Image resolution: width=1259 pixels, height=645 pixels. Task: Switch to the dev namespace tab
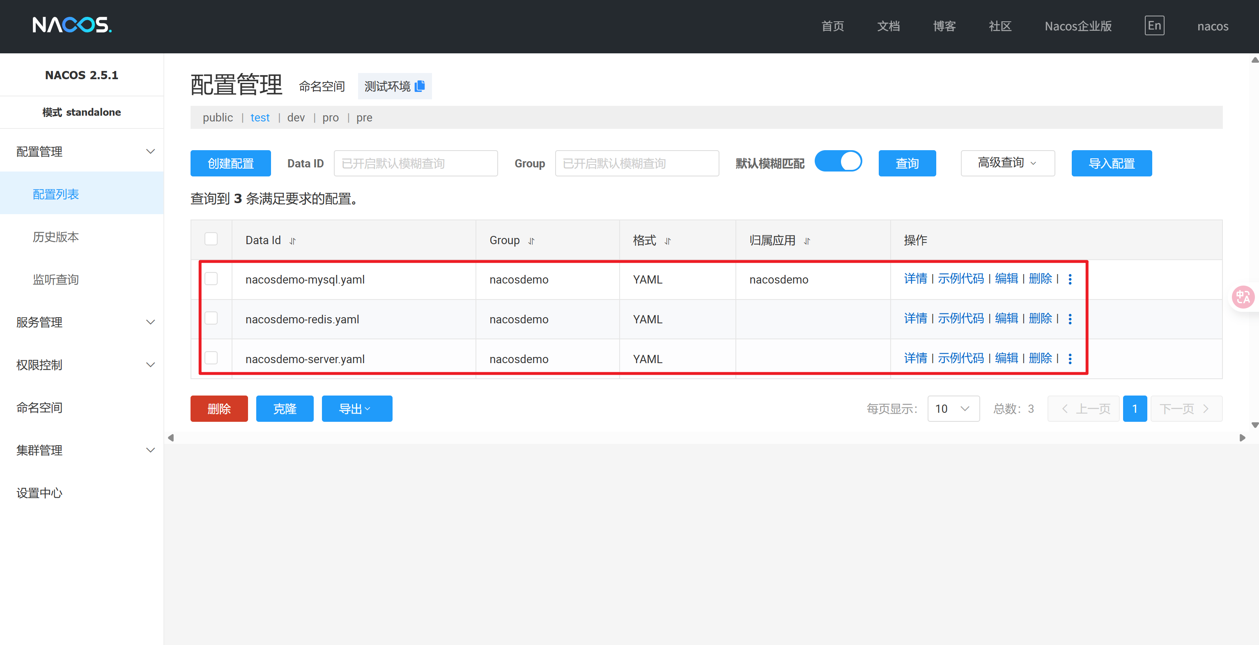pyautogui.click(x=296, y=118)
